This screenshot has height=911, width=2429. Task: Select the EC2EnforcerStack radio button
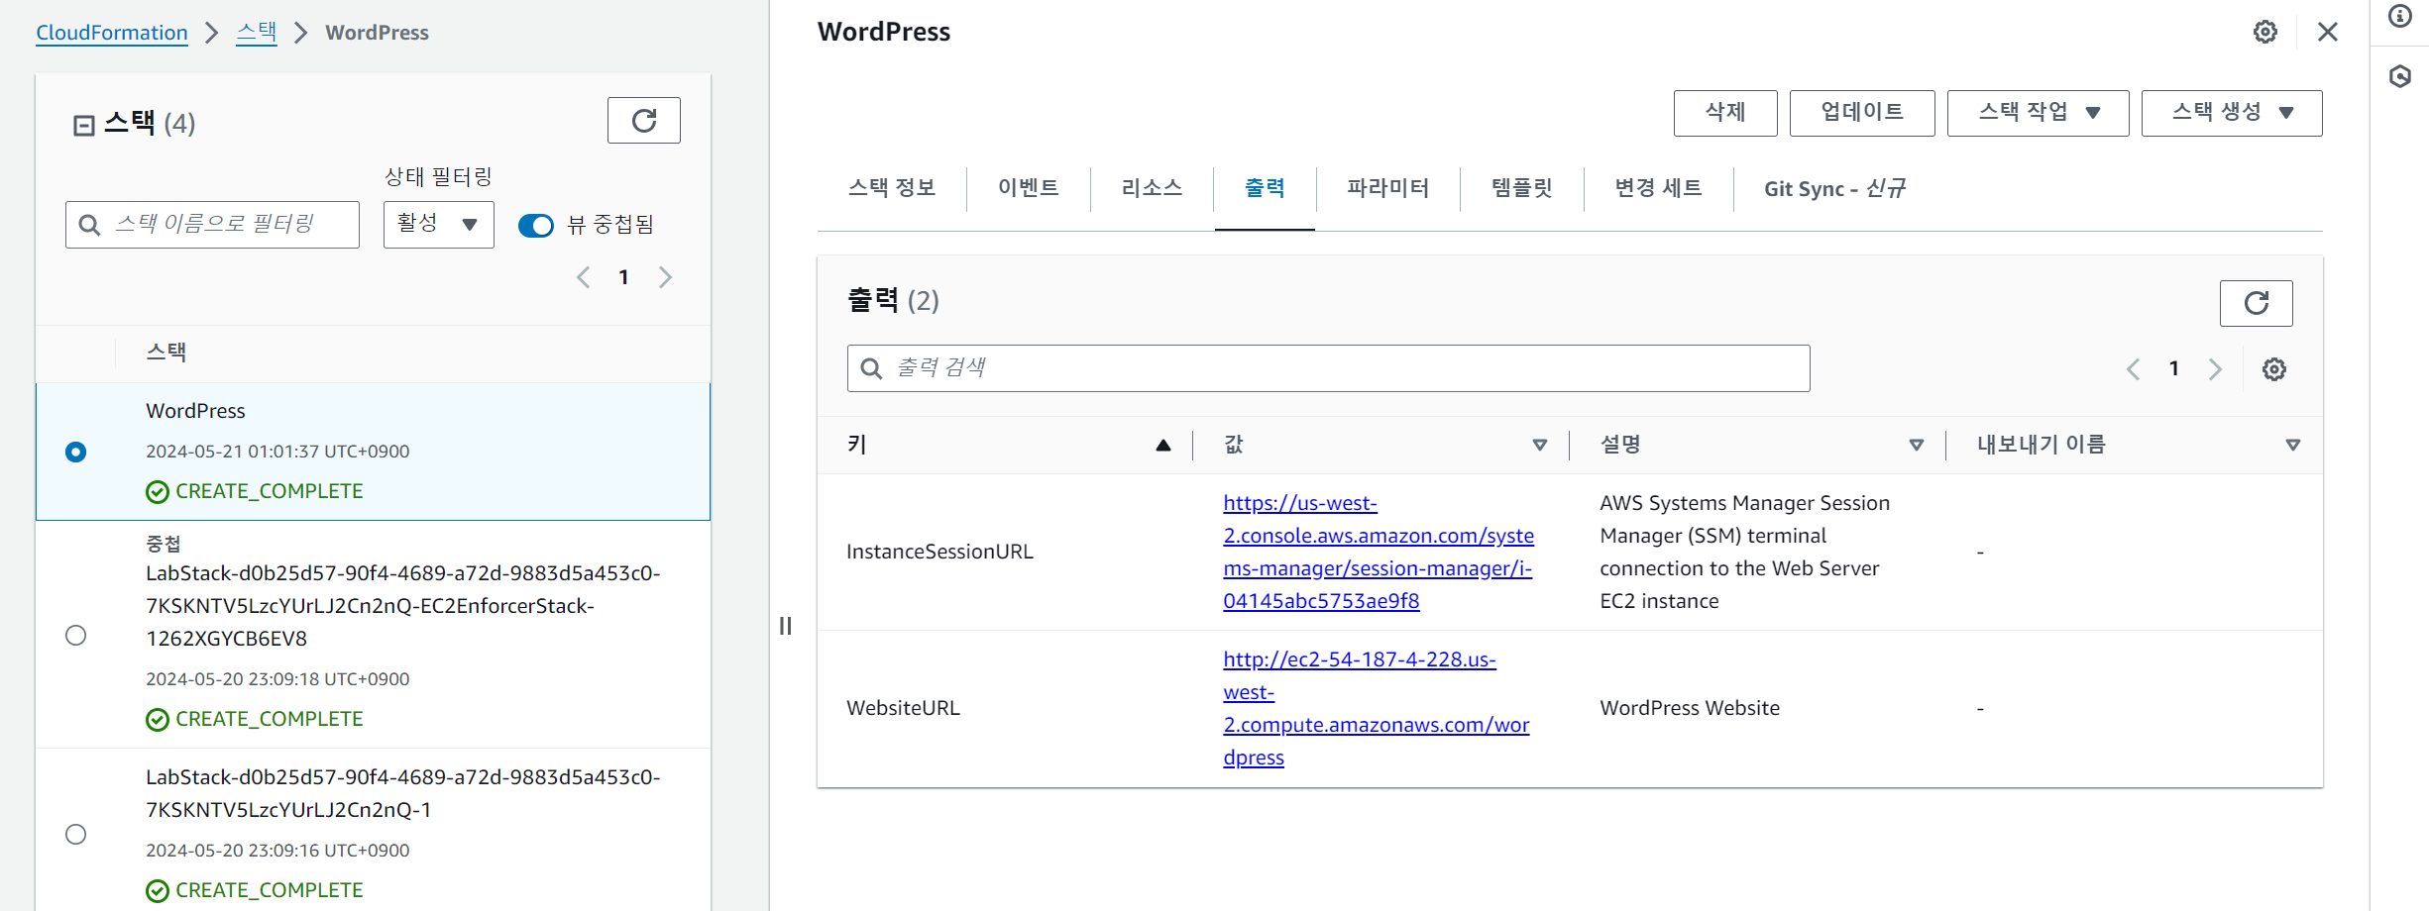coord(76,635)
